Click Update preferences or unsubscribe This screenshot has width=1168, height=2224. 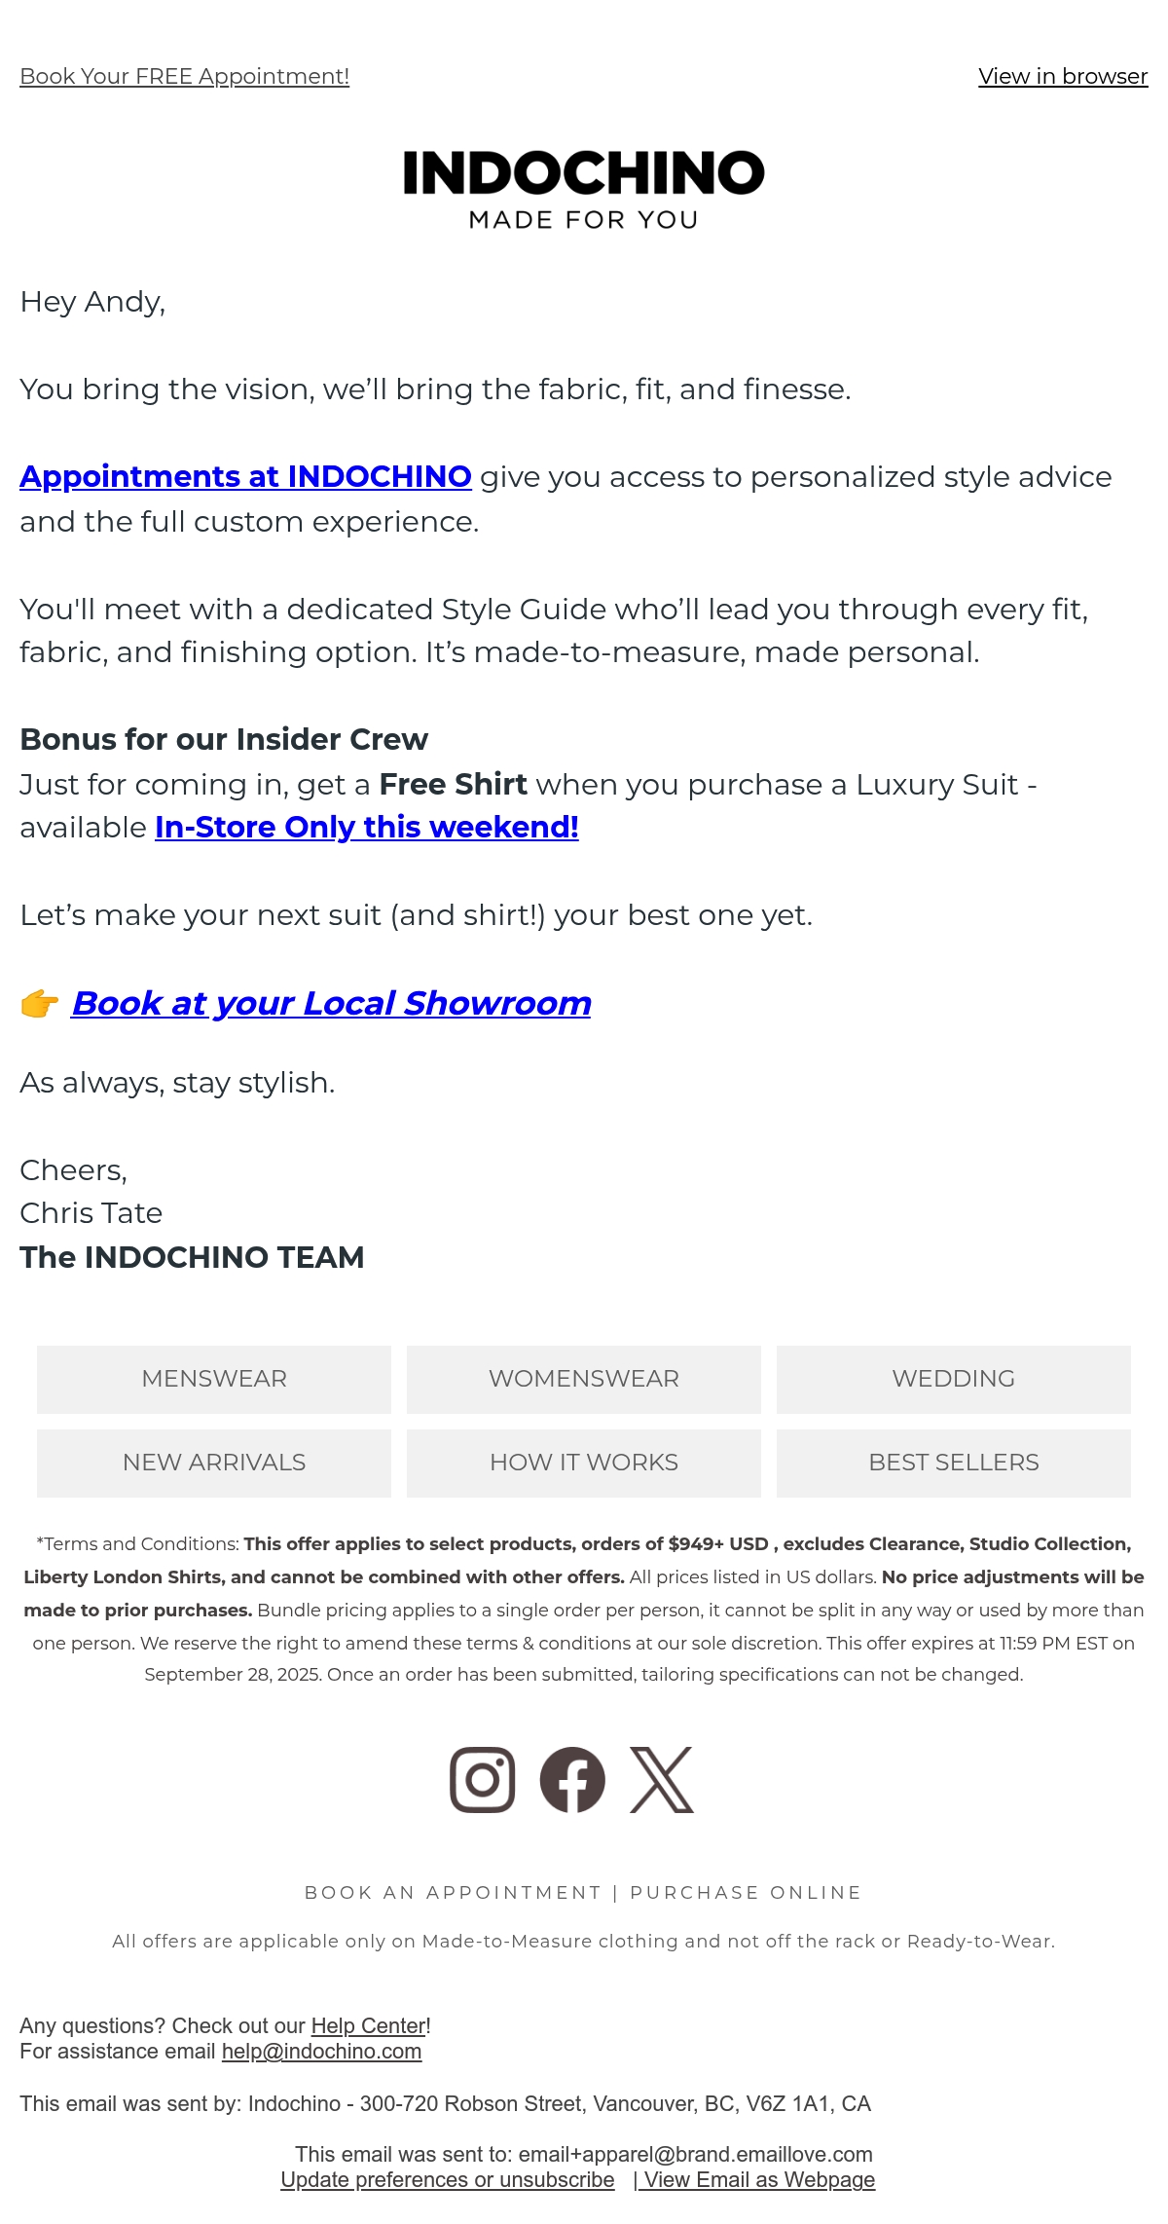(448, 2179)
